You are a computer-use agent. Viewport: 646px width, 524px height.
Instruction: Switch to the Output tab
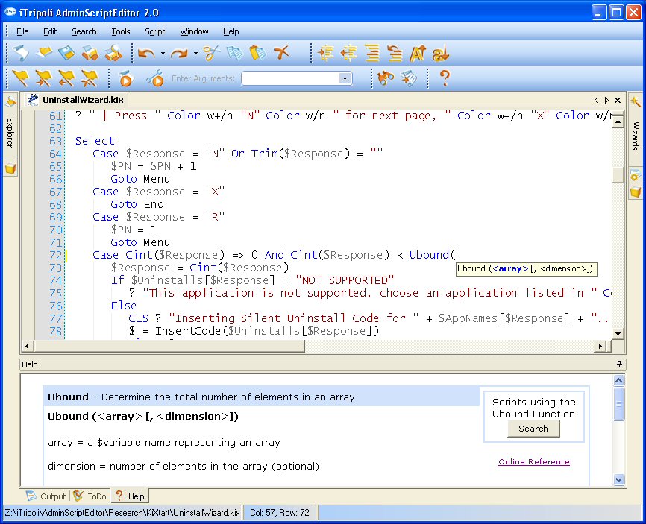coord(46,496)
